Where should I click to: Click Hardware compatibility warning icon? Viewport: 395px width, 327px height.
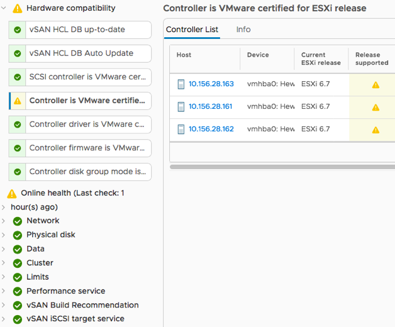coord(18,9)
